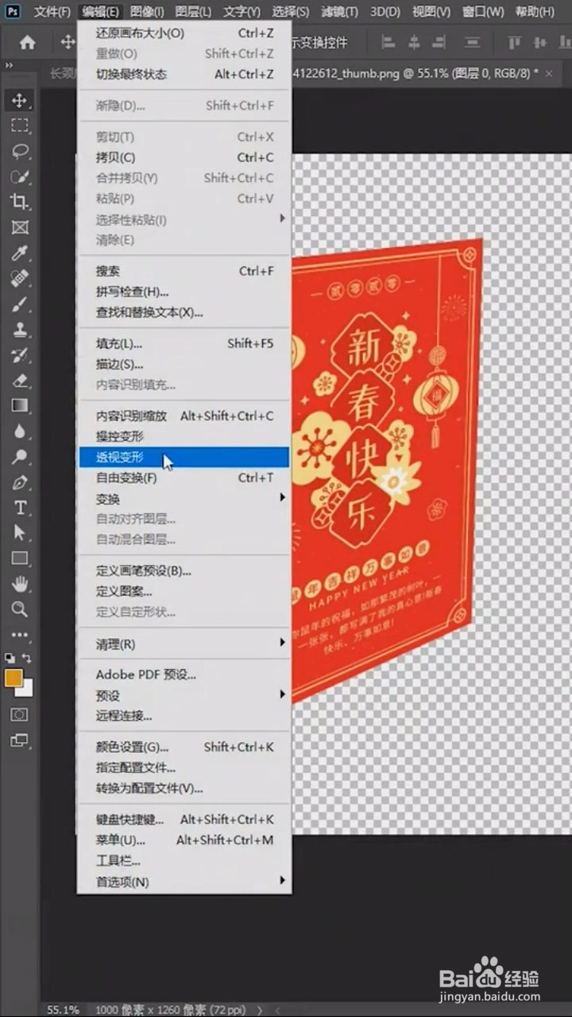Open the 滤镜(T) menu

339,12
